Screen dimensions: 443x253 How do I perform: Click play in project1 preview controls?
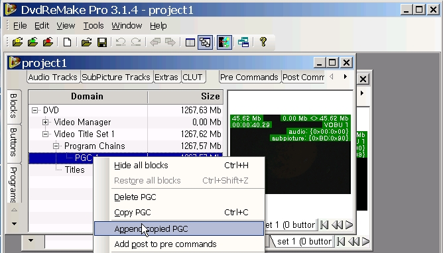coord(349,225)
